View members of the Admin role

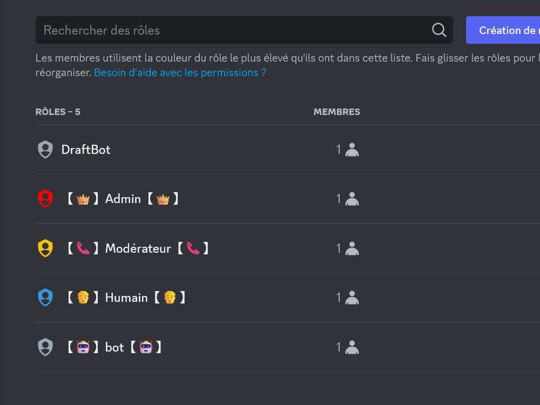point(347,199)
